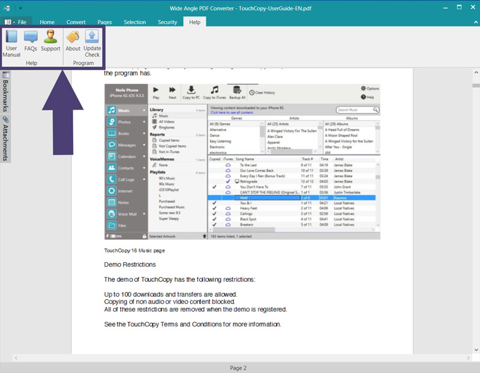Collapse the ribbon using the top-right chevron
The image size is (480, 373).
(476, 22)
